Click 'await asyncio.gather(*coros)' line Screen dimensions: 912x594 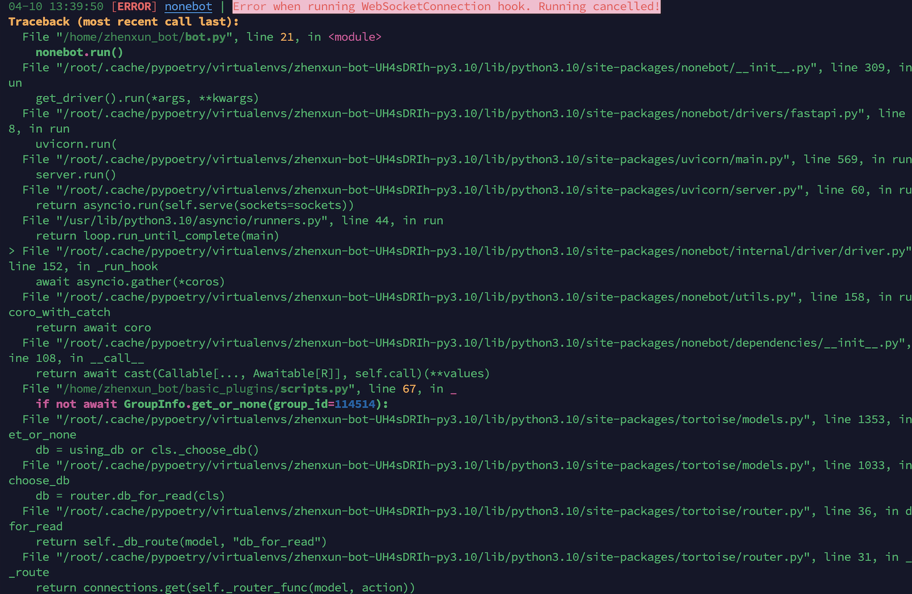(131, 282)
